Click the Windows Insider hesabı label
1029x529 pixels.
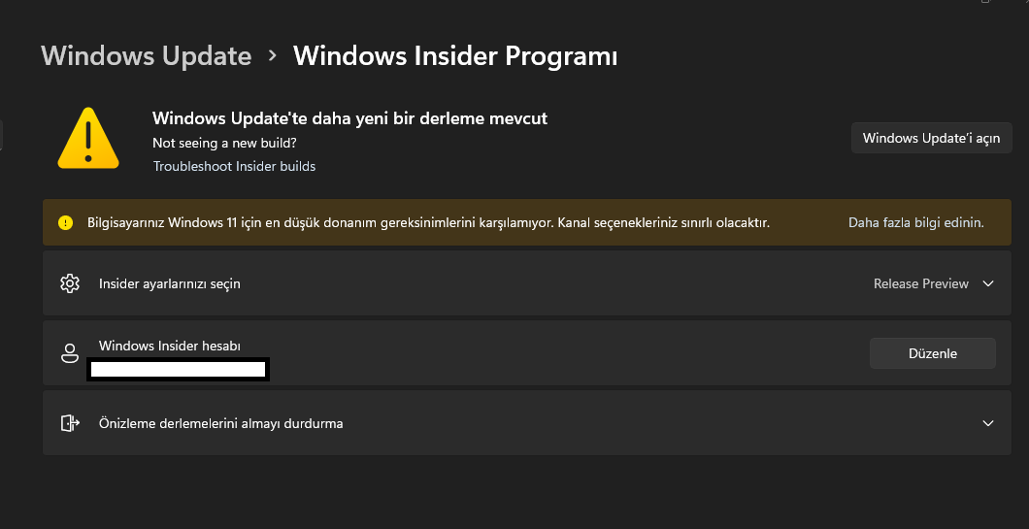click(x=170, y=346)
